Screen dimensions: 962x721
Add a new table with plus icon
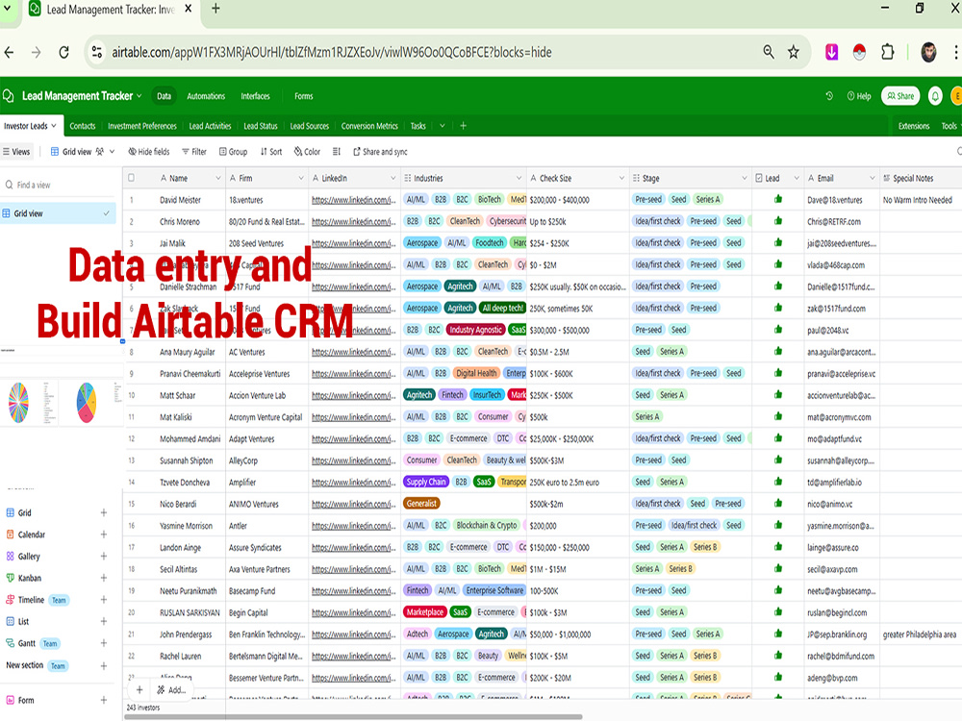coord(464,126)
